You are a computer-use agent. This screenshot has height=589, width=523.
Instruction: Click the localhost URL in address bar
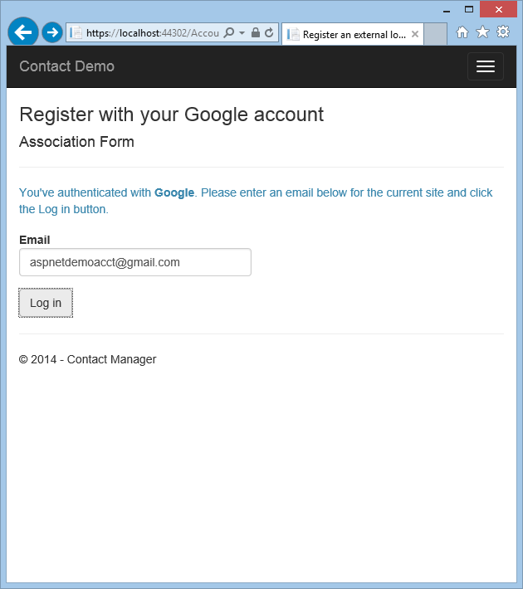pos(152,33)
